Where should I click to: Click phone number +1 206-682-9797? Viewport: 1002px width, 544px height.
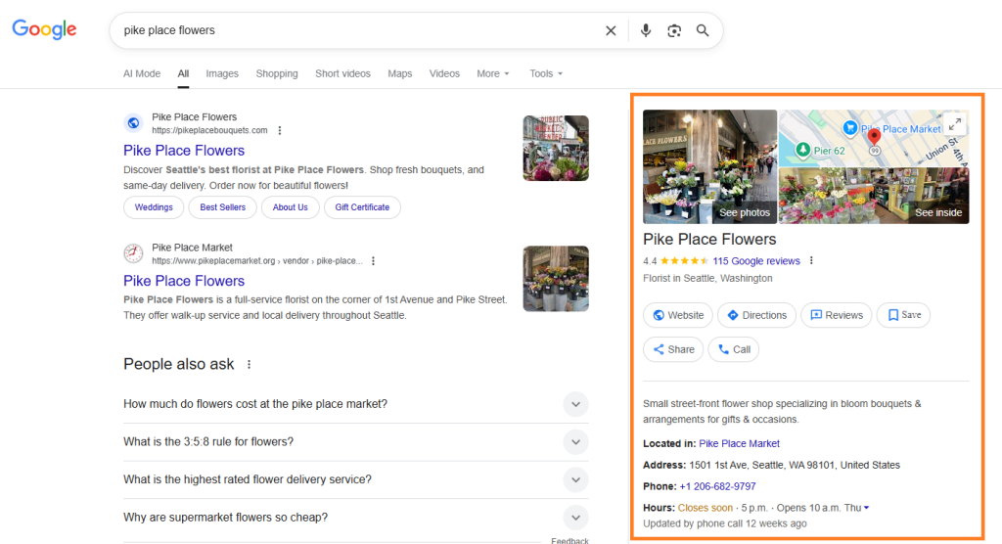point(717,486)
